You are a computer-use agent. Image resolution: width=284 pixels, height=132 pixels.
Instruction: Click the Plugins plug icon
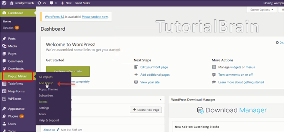[x=4, y=116]
